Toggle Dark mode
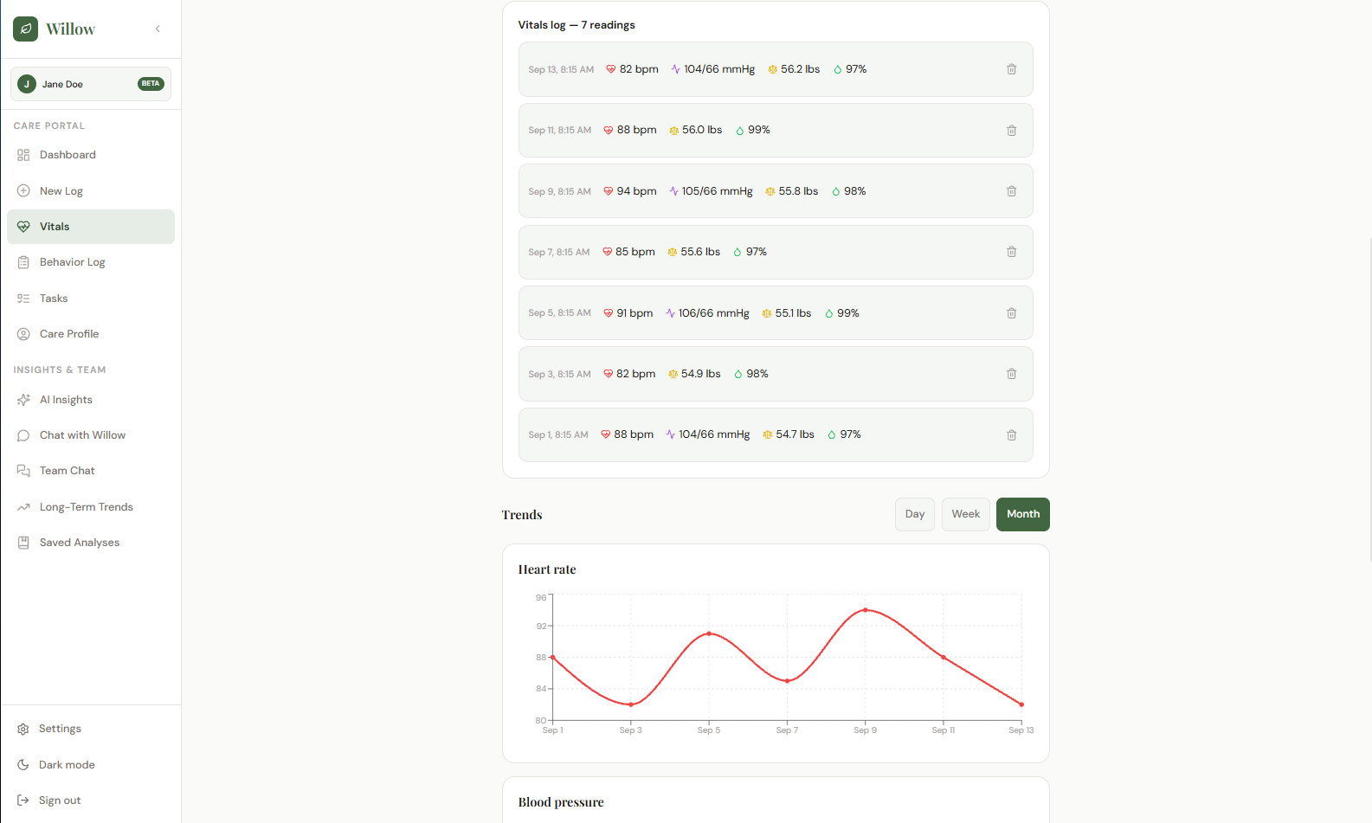The width and height of the screenshot is (1372, 823). (x=91, y=765)
